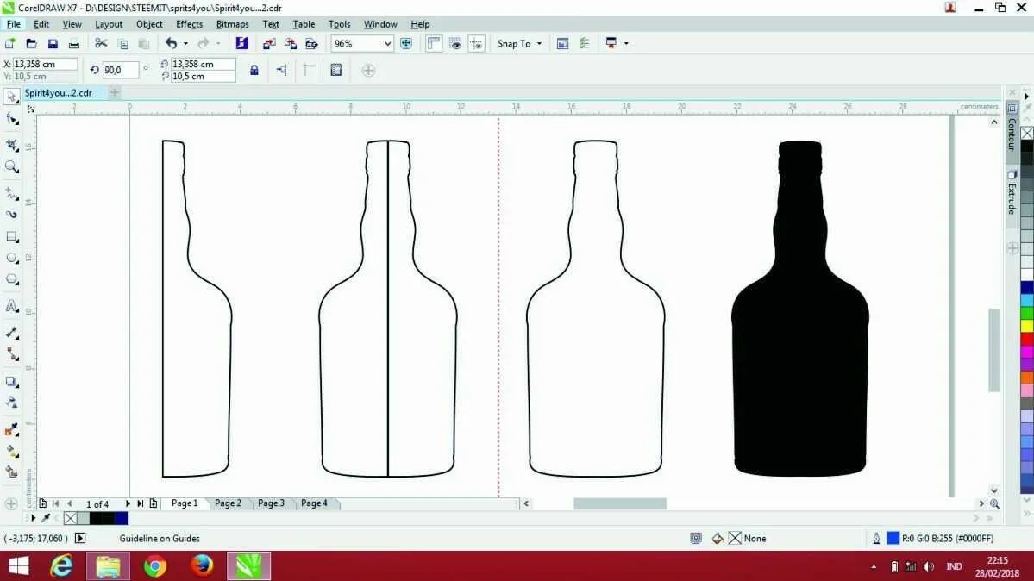1034x581 pixels.
Task: Open the Options dialog icon
Action: coord(584,43)
